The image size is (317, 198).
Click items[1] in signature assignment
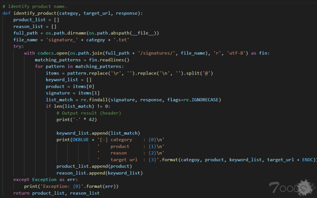[x=89, y=93]
